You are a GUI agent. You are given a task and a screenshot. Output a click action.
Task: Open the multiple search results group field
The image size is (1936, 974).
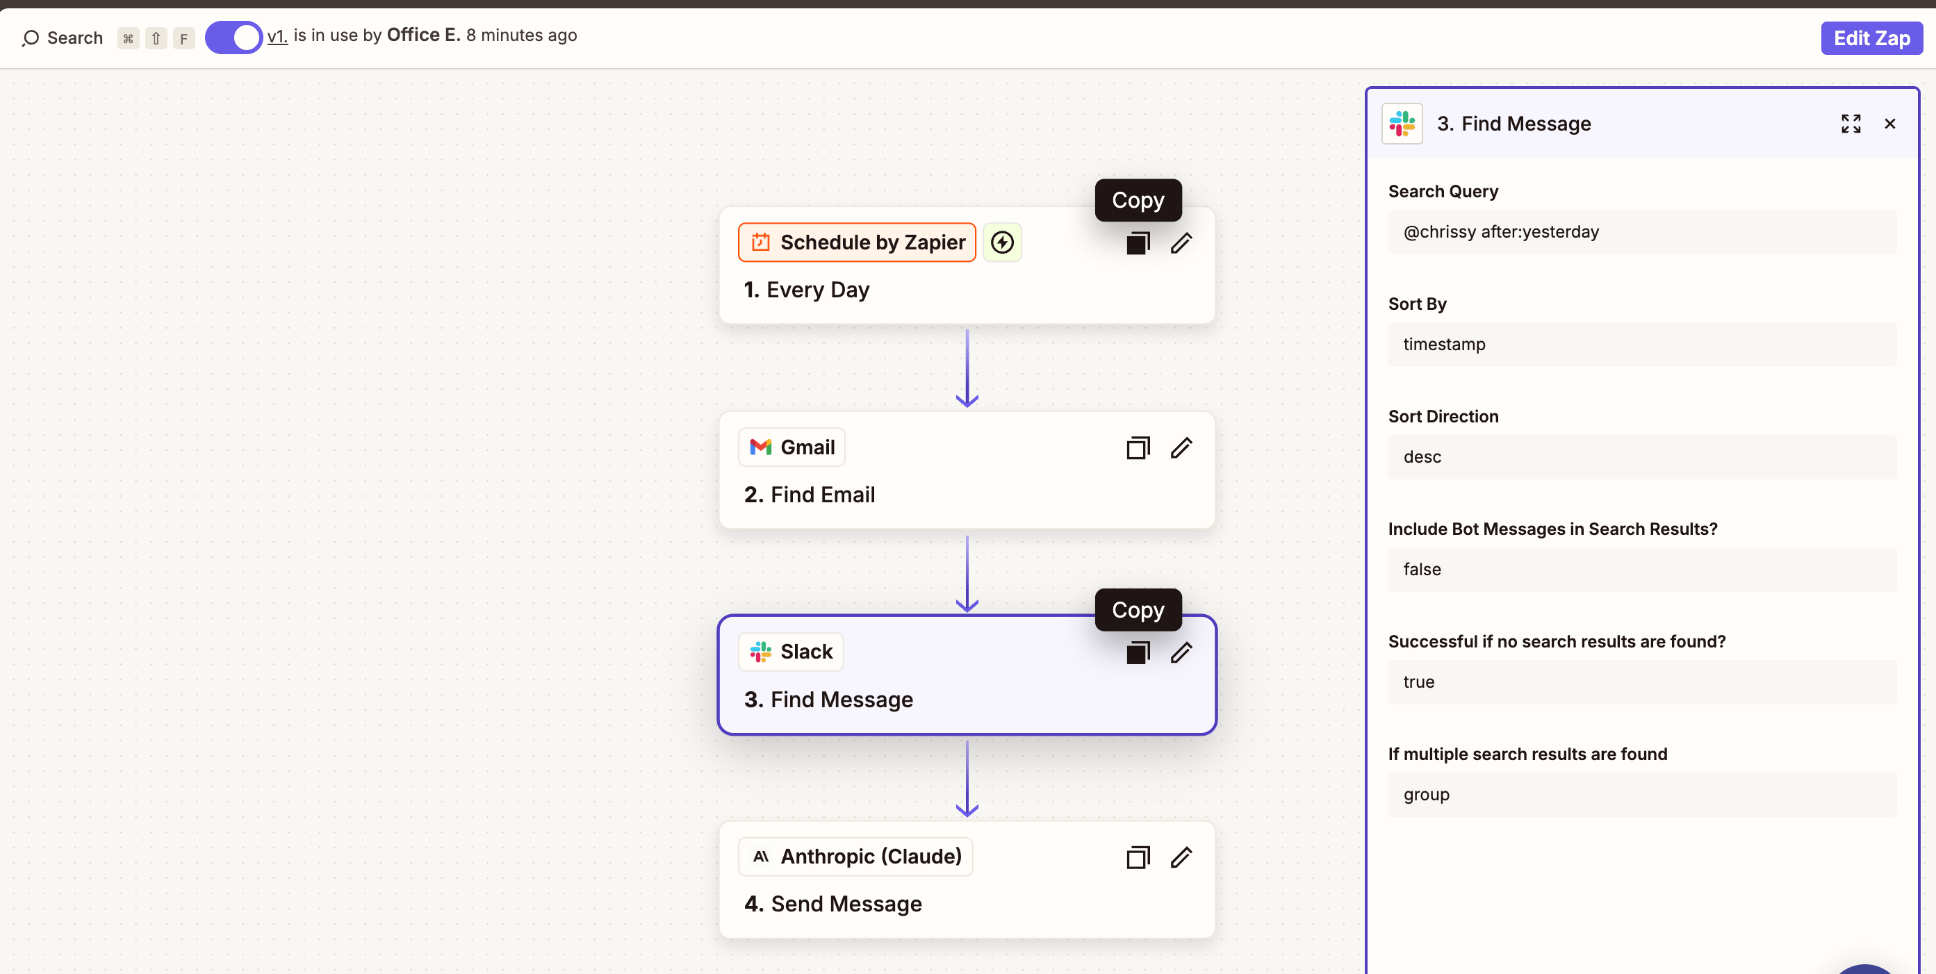pyautogui.click(x=1641, y=794)
